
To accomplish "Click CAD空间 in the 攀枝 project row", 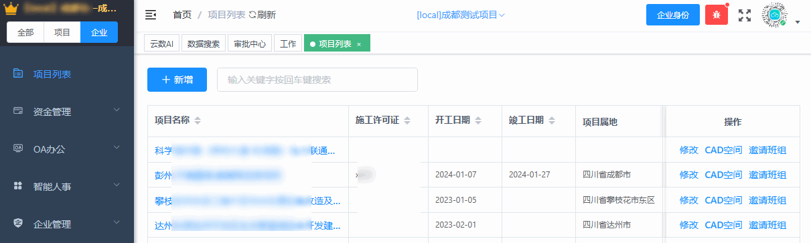I will pyautogui.click(x=723, y=199).
